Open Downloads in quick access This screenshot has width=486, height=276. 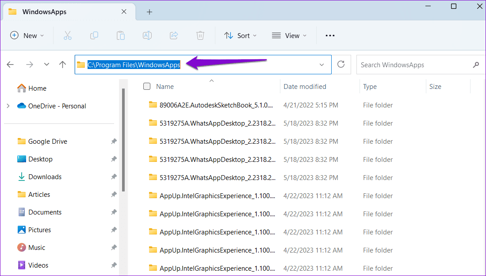tap(39, 177)
